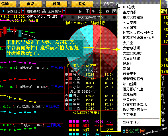
Task: Click the 移 toolbar icon
Action: tap(107, 11)
